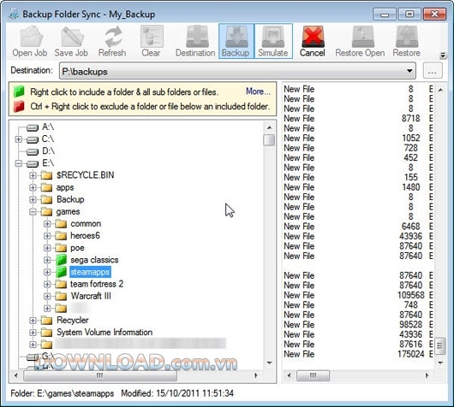
Task: Open the More... help link
Action: coord(259,91)
